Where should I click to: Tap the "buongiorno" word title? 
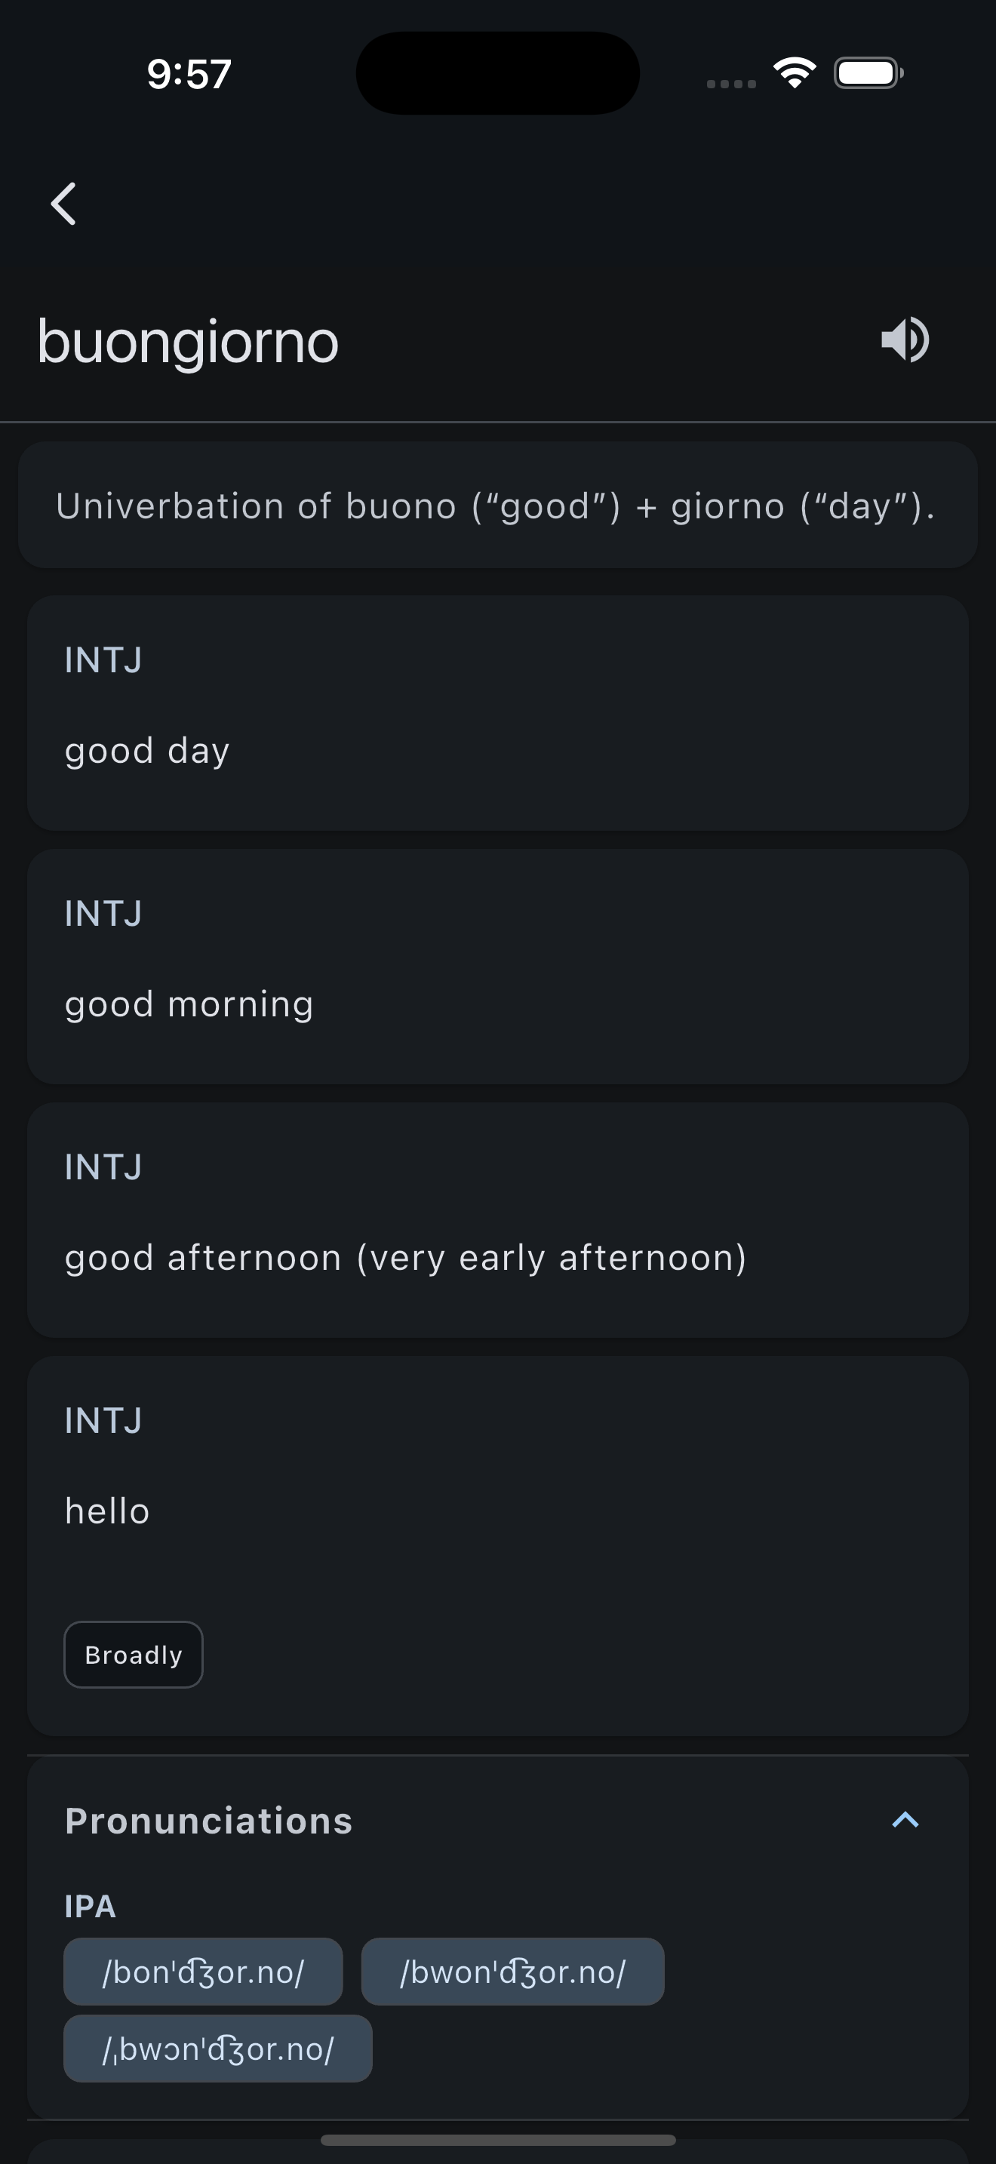pyautogui.click(x=188, y=342)
